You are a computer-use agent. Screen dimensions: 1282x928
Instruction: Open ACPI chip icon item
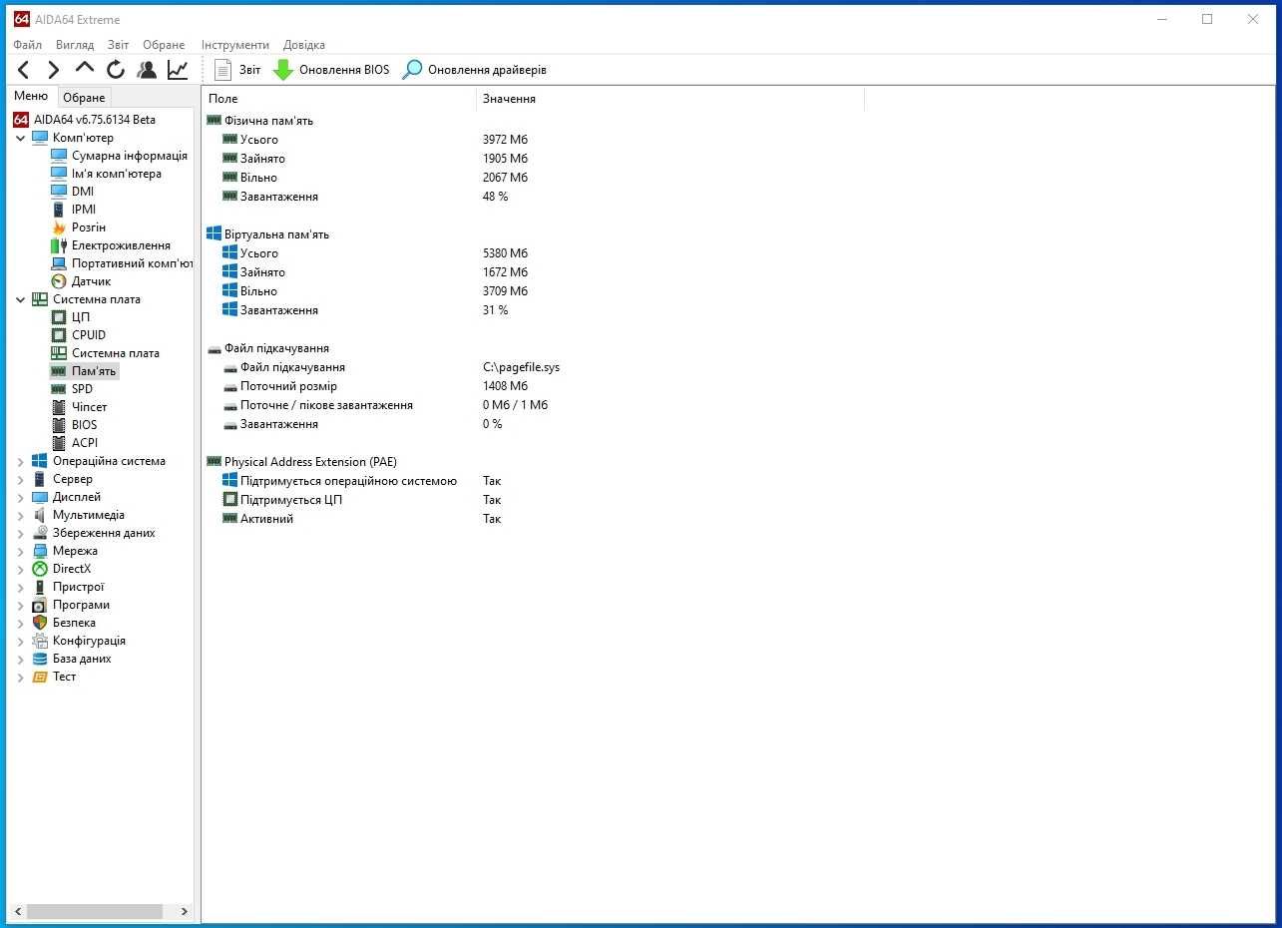(59, 443)
